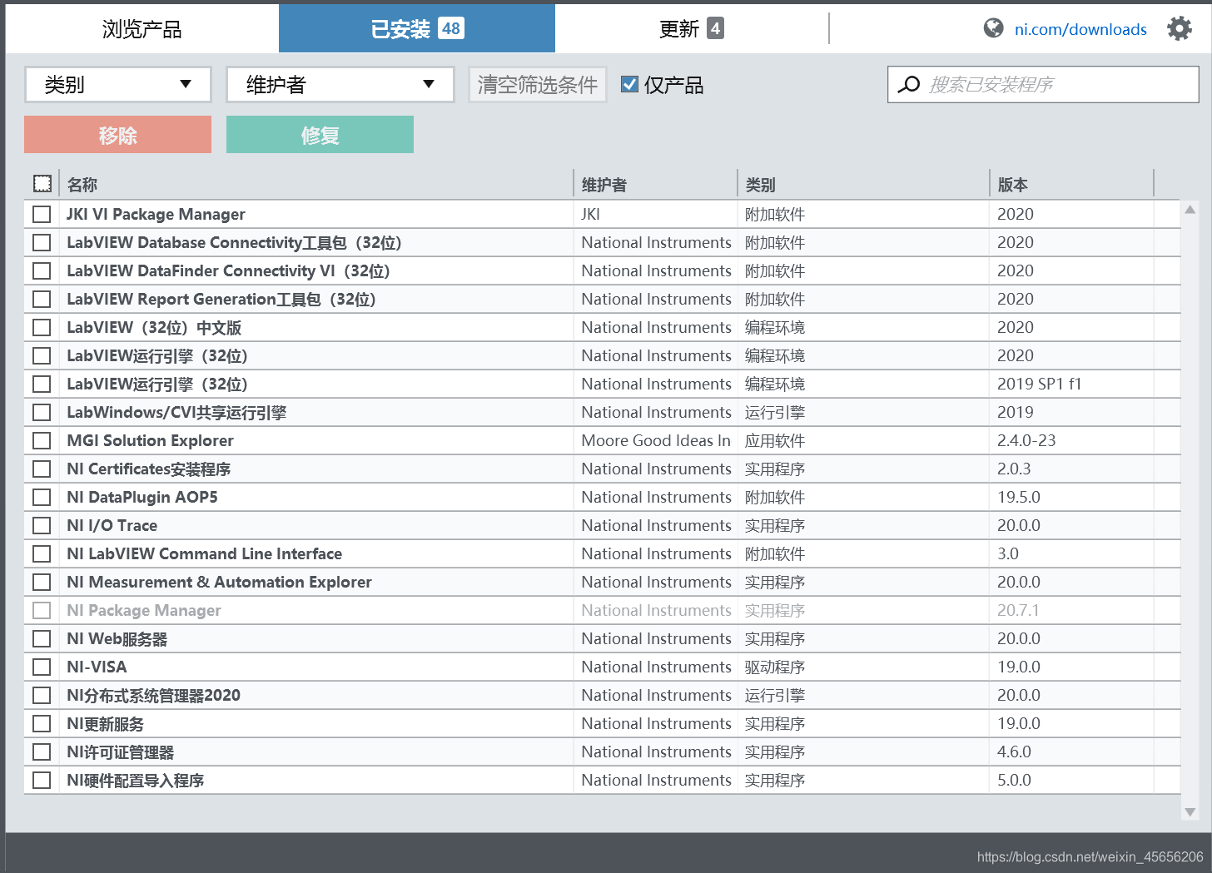
Task: Check the NI Web服务器 checkbox
Action: (x=42, y=638)
